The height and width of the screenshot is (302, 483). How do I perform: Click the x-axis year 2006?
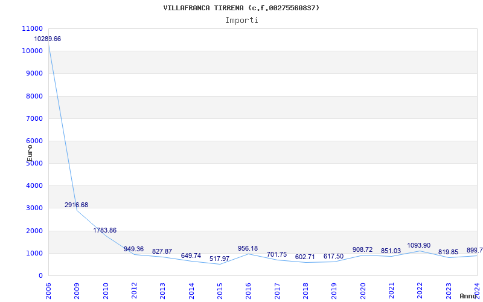point(48,291)
